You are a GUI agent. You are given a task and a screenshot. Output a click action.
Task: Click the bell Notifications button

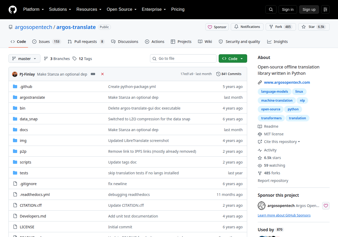click(x=247, y=27)
